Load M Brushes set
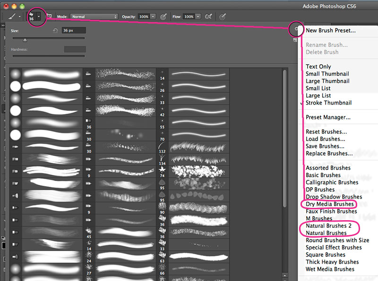The width and height of the screenshot is (378, 281). [319, 218]
